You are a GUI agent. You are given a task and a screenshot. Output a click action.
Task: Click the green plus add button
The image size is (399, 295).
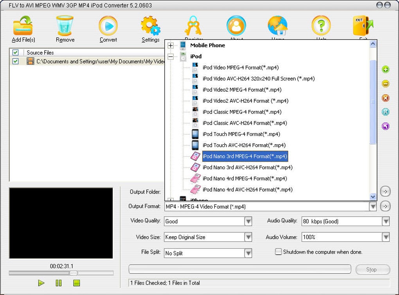pos(386,69)
